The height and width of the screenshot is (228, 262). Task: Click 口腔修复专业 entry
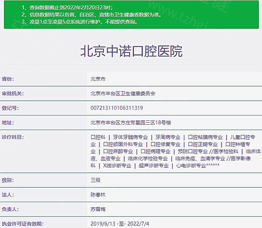(165, 144)
